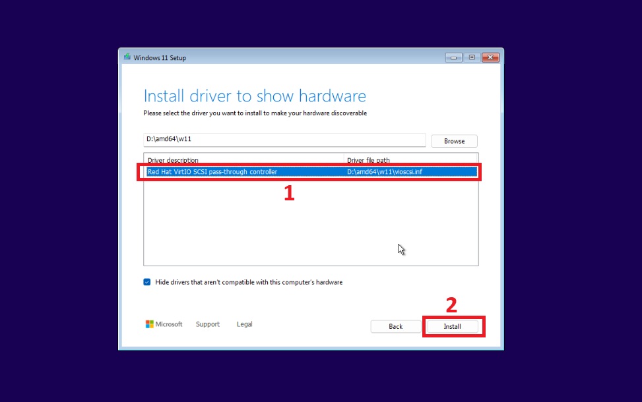This screenshot has width=642, height=402.
Task: Click the 'Install driver to show hardware' heading
Action: click(x=255, y=96)
